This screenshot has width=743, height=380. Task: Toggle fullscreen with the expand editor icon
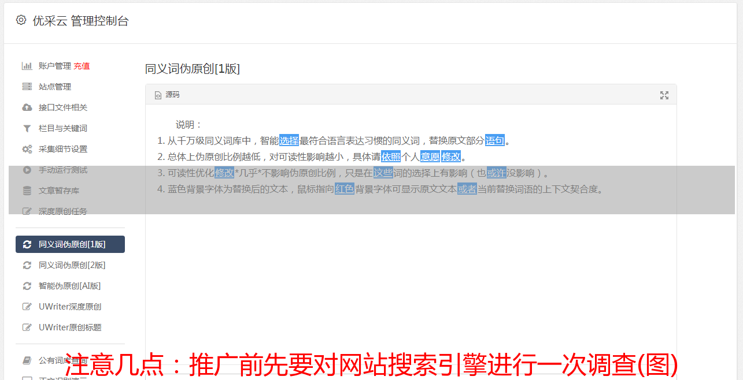(x=664, y=95)
